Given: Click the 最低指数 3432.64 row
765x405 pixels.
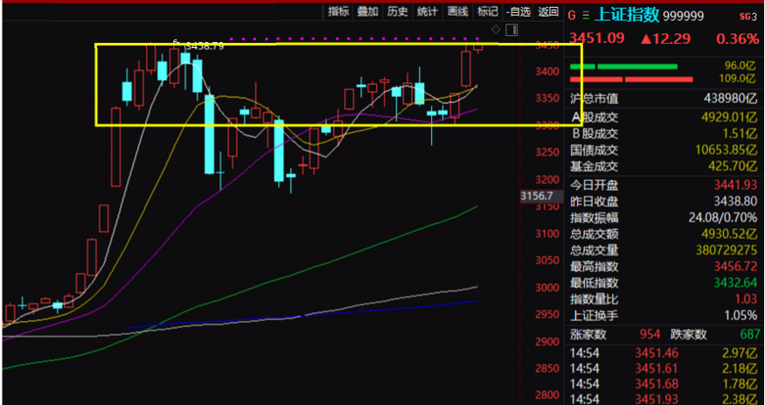Looking at the screenshot, I should [664, 283].
